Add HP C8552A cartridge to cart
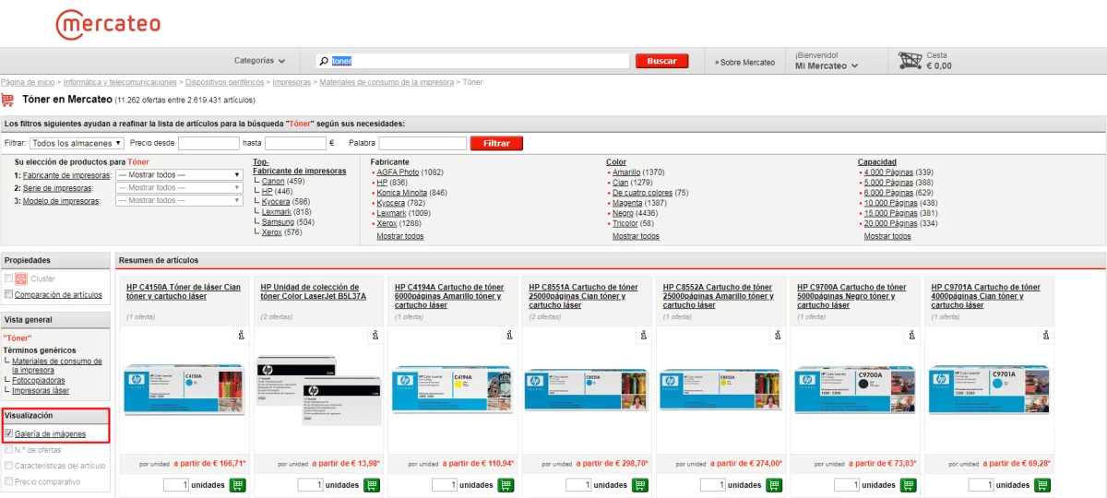1107x498 pixels. [774, 485]
